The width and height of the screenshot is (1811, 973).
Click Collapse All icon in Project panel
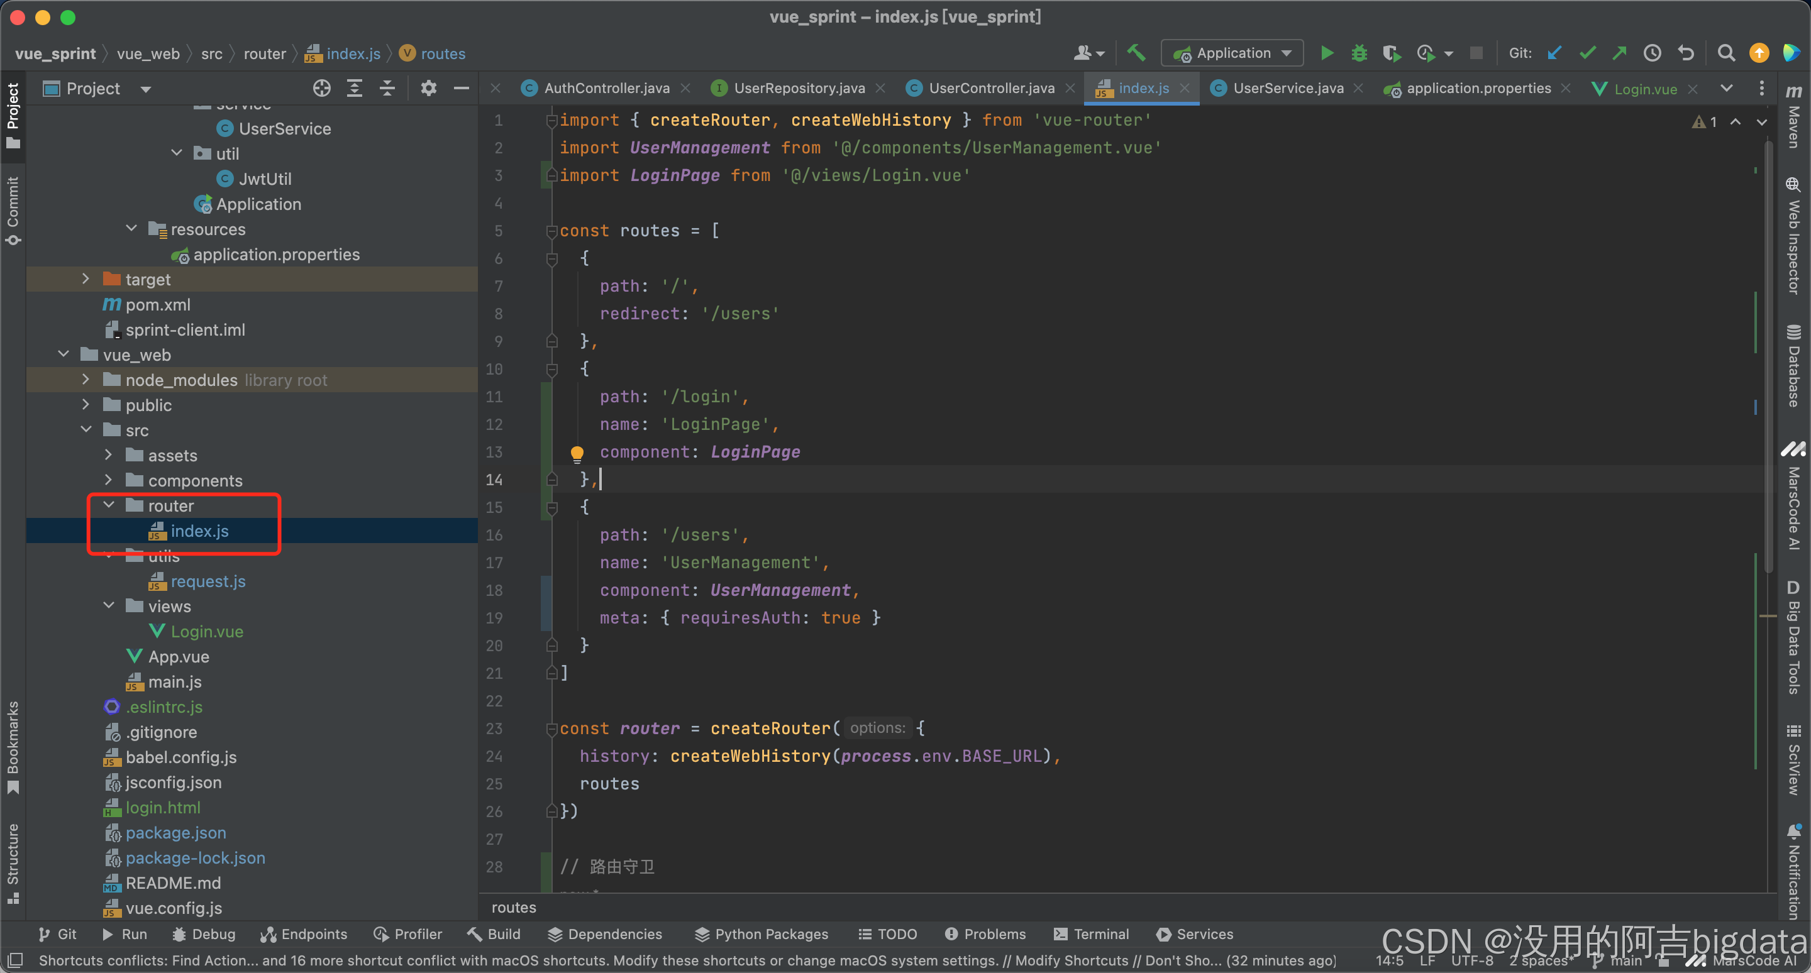387,89
